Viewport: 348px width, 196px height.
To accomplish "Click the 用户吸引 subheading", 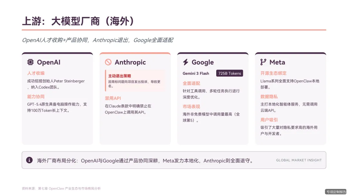I will pos(269,120).
